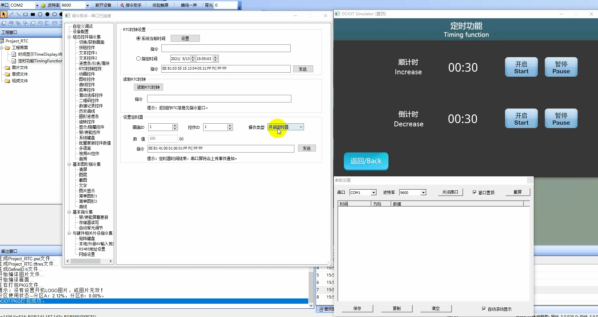The image size is (598, 317).
Task: Select the straight line drawing tool
Action: click(18, 14)
